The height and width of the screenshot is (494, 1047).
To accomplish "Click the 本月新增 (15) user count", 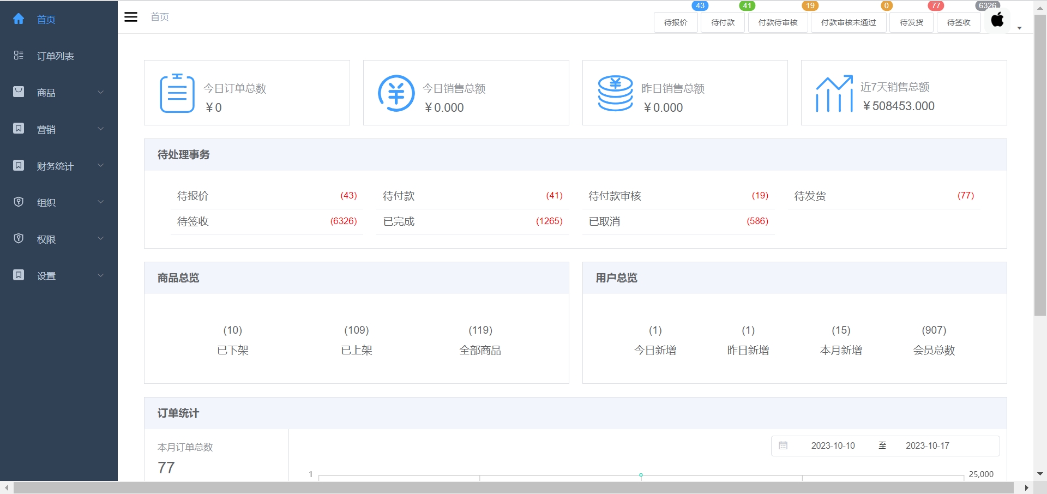I will (x=841, y=340).
